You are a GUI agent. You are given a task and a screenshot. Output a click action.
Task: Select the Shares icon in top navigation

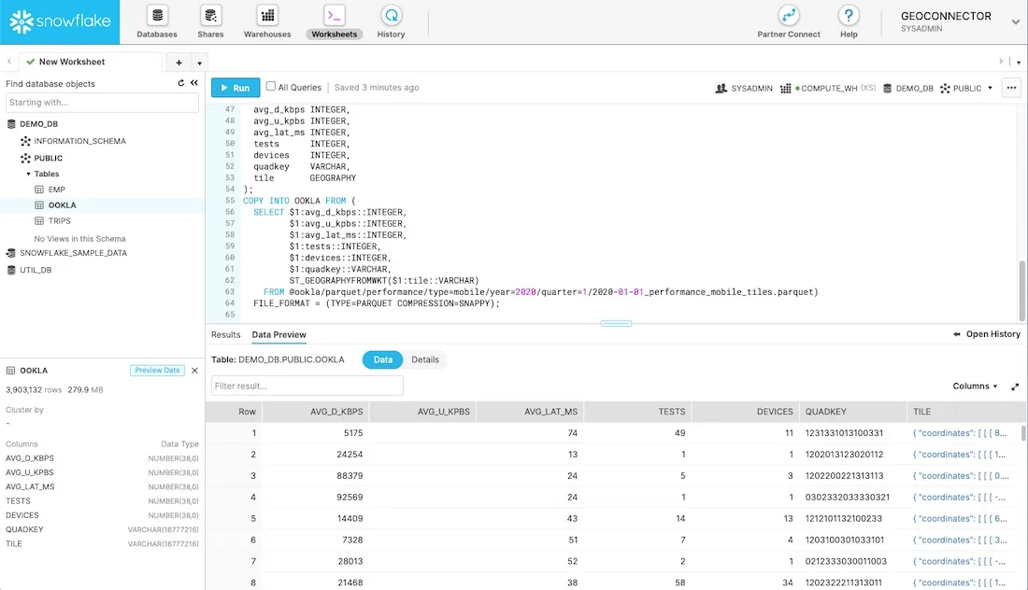coord(210,21)
